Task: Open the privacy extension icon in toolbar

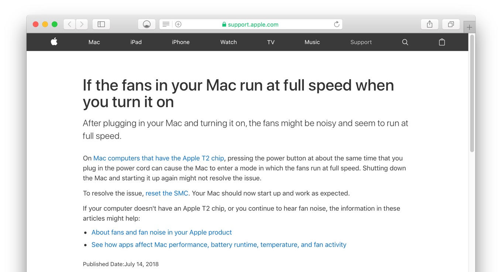Action: [147, 24]
